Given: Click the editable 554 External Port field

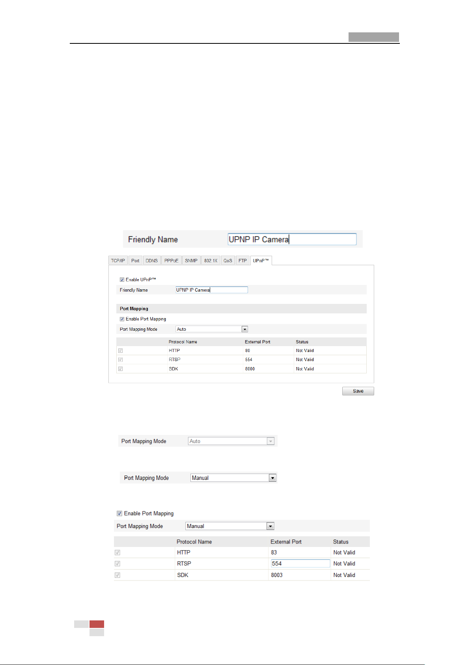Looking at the screenshot, I should click(300, 564).
